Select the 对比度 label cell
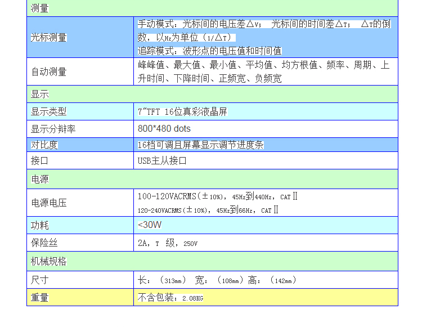This screenshot has width=422, height=327. (80, 145)
